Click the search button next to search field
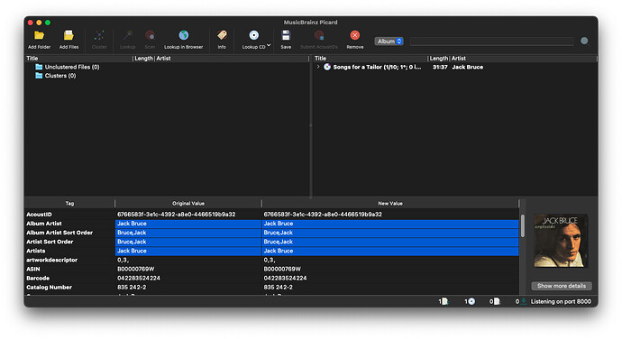The image size is (622, 339). pyautogui.click(x=584, y=41)
